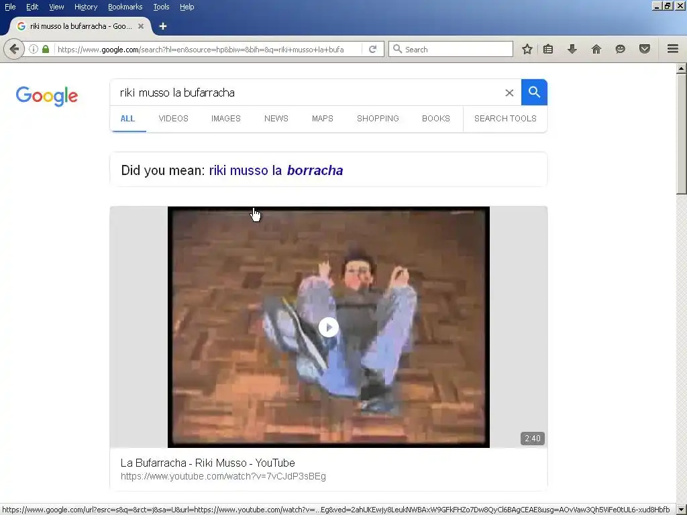Click scrollbar up arrow
Screen dimensions: 687x515
pos(682,68)
